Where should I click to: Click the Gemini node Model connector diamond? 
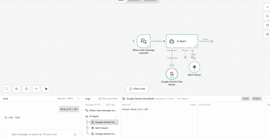point(172,68)
